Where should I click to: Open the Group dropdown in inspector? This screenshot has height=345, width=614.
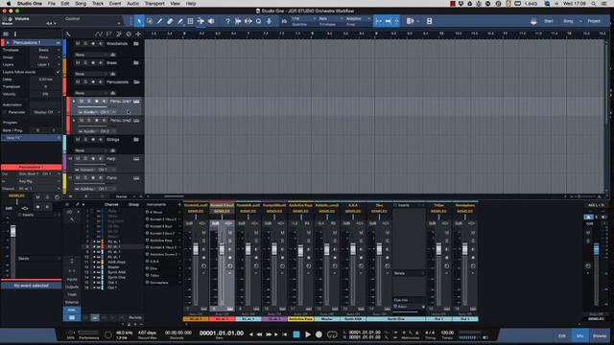45,57
